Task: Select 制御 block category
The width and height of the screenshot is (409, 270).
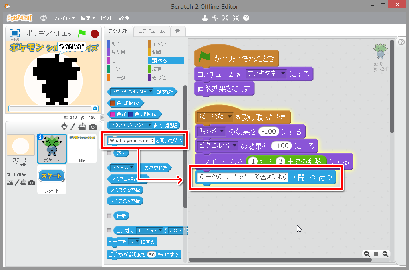Action: click(157, 52)
